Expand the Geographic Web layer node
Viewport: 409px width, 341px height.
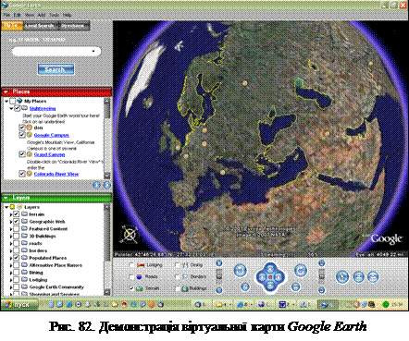tap(11, 222)
